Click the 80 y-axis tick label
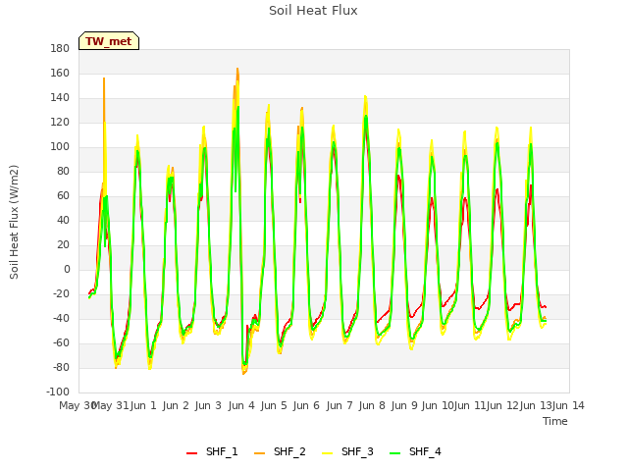 coord(63,171)
